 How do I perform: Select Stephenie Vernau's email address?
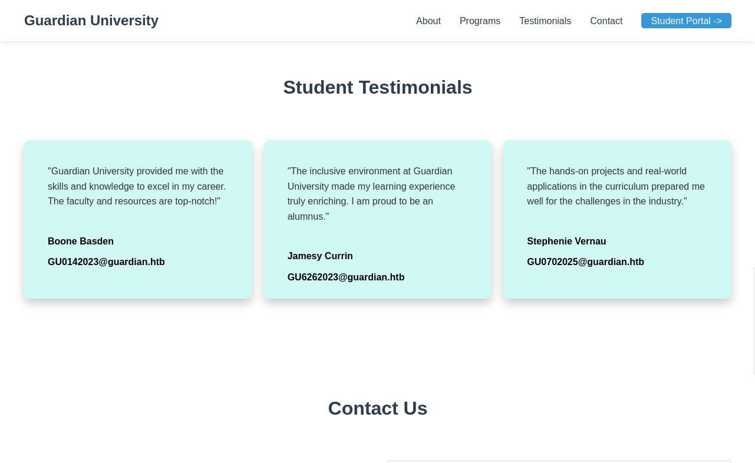pos(585,262)
